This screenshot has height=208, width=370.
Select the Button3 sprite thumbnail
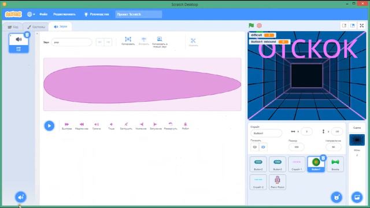[x=277, y=164]
